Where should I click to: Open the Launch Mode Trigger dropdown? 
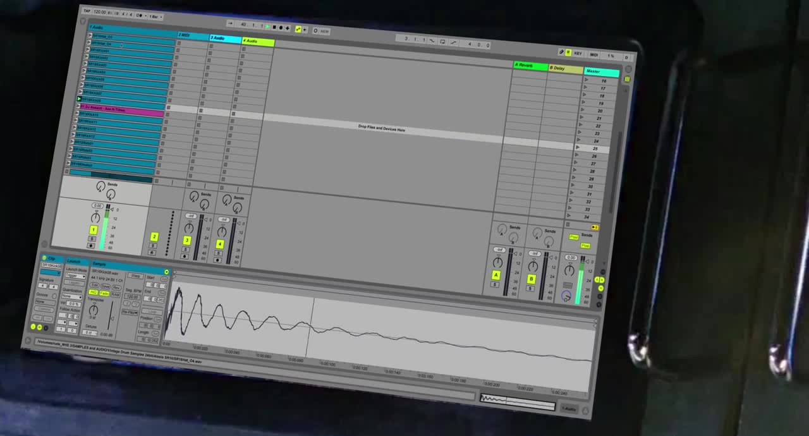tap(75, 276)
